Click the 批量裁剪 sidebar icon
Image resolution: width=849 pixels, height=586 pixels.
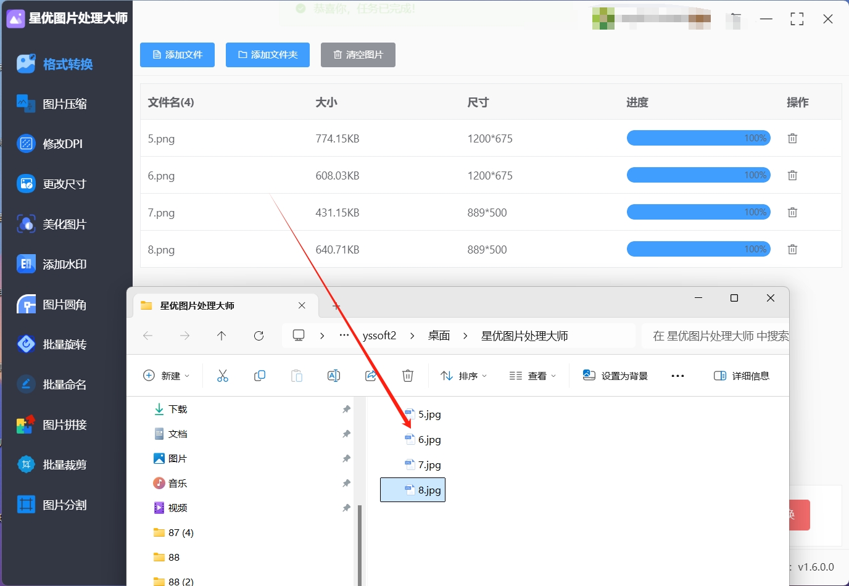pyautogui.click(x=26, y=464)
